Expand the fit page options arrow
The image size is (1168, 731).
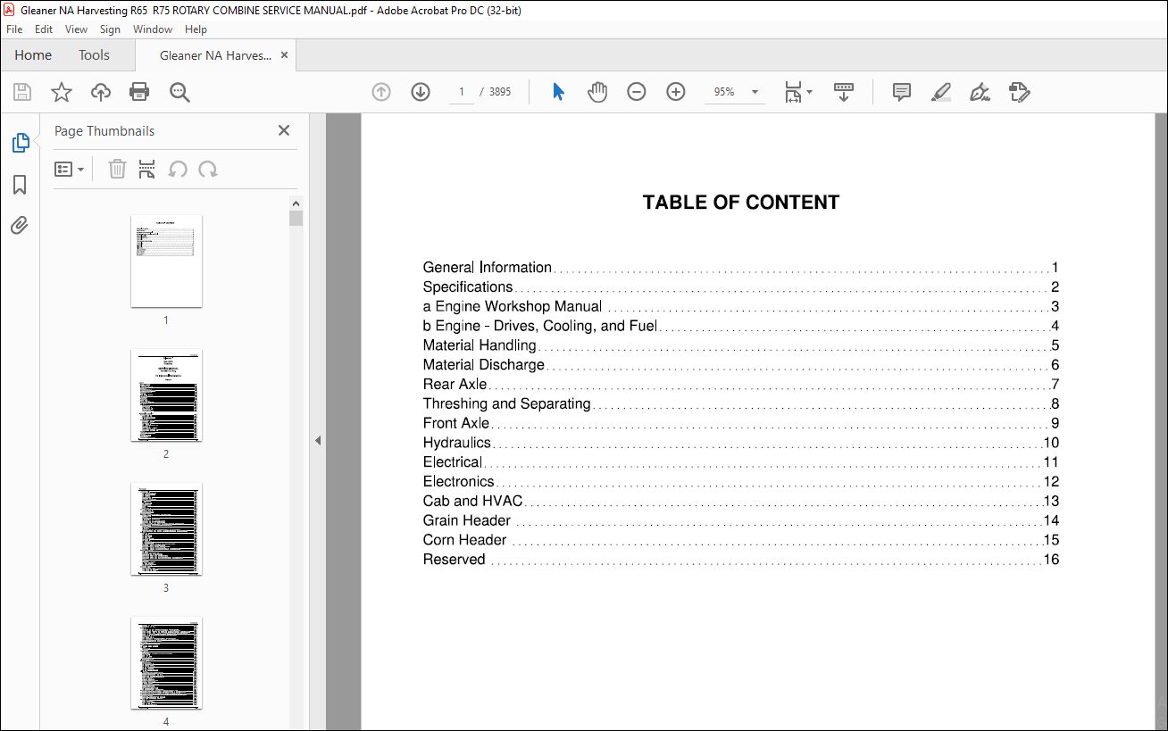810,92
